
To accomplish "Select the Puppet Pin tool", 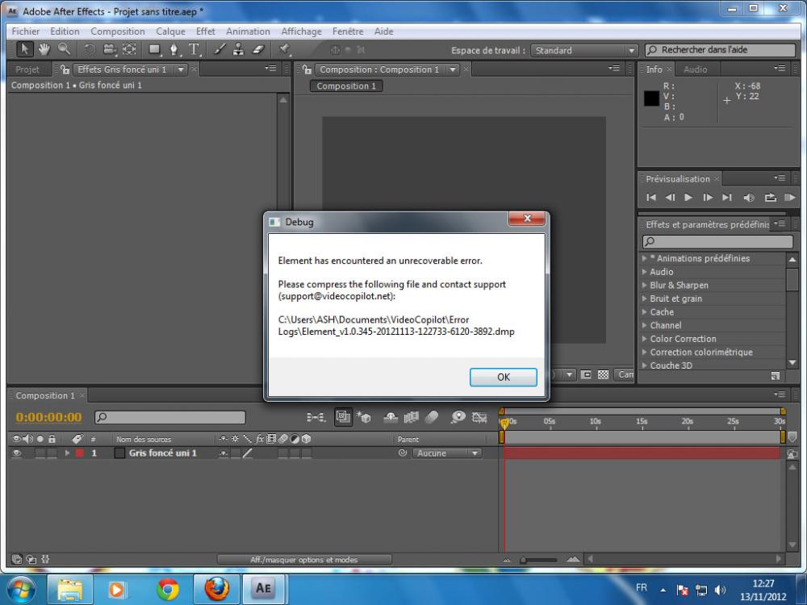I will 284,49.
